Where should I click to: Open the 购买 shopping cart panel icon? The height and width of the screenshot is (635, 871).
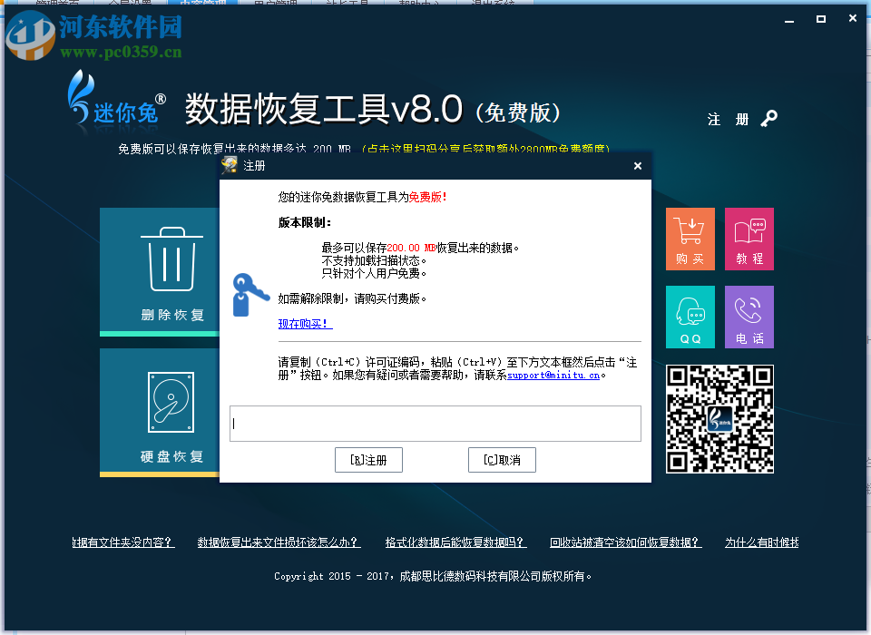(x=690, y=239)
